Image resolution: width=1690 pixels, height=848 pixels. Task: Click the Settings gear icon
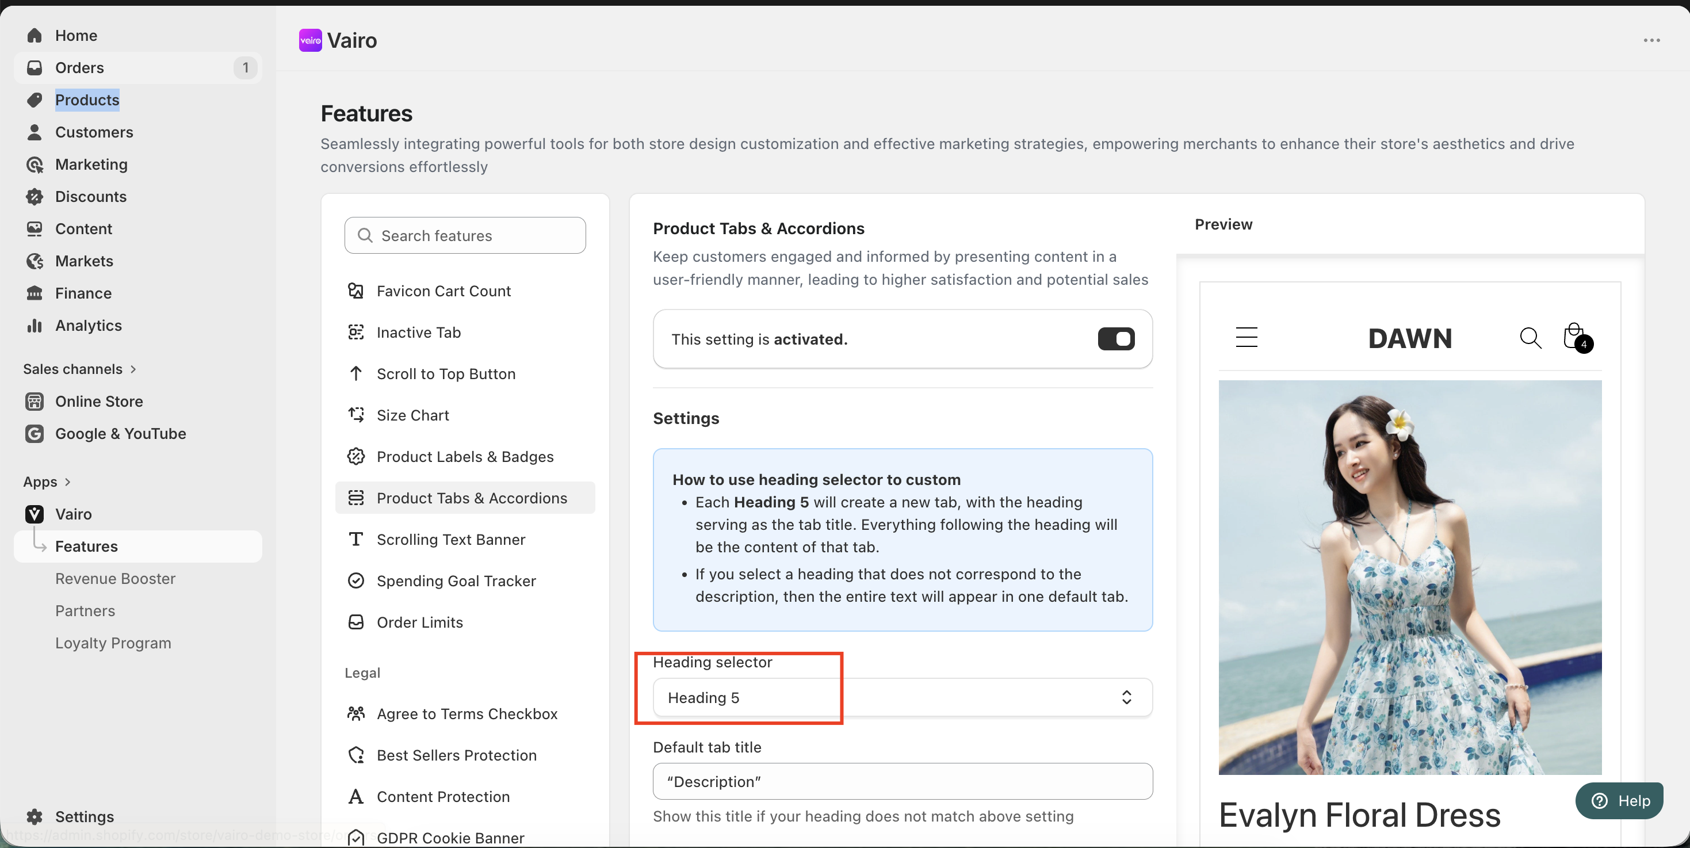click(34, 816)
